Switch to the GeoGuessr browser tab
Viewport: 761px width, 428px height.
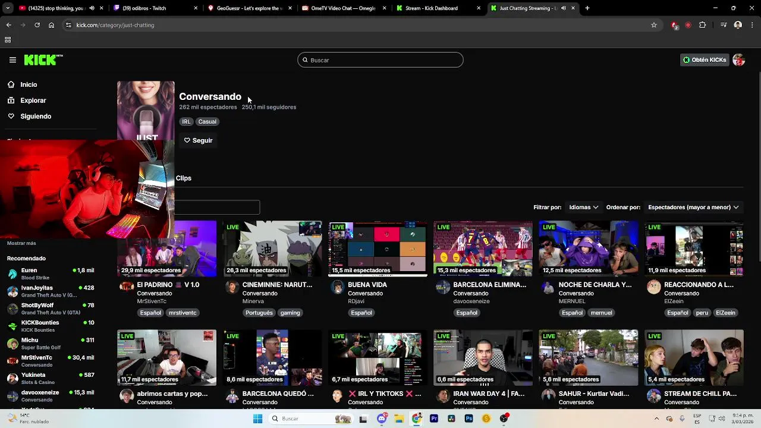pyautogui.click(x=250, y=8)
